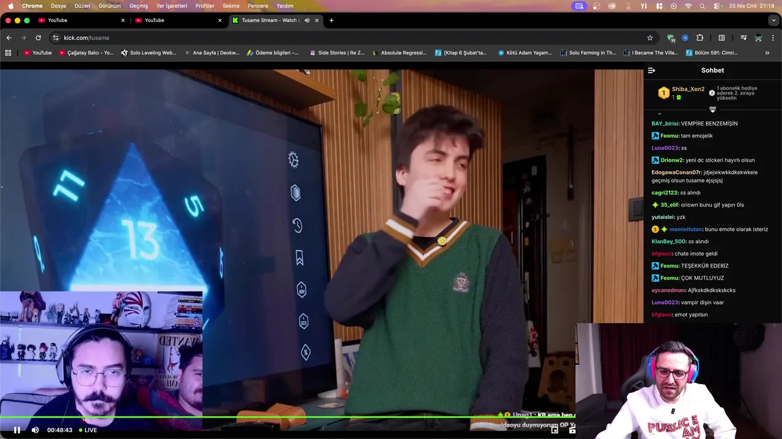
Task: Toggle the Chrome side panel
Action: coord(722,38)
